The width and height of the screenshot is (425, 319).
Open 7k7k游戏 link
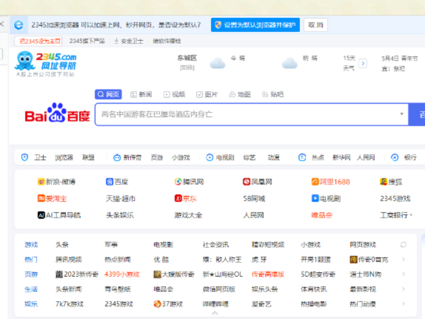69,304
